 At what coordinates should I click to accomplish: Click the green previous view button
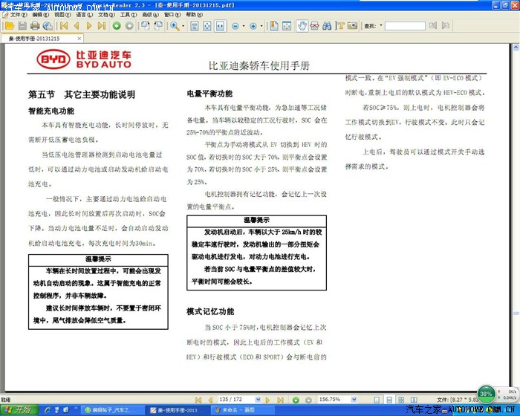117,26
